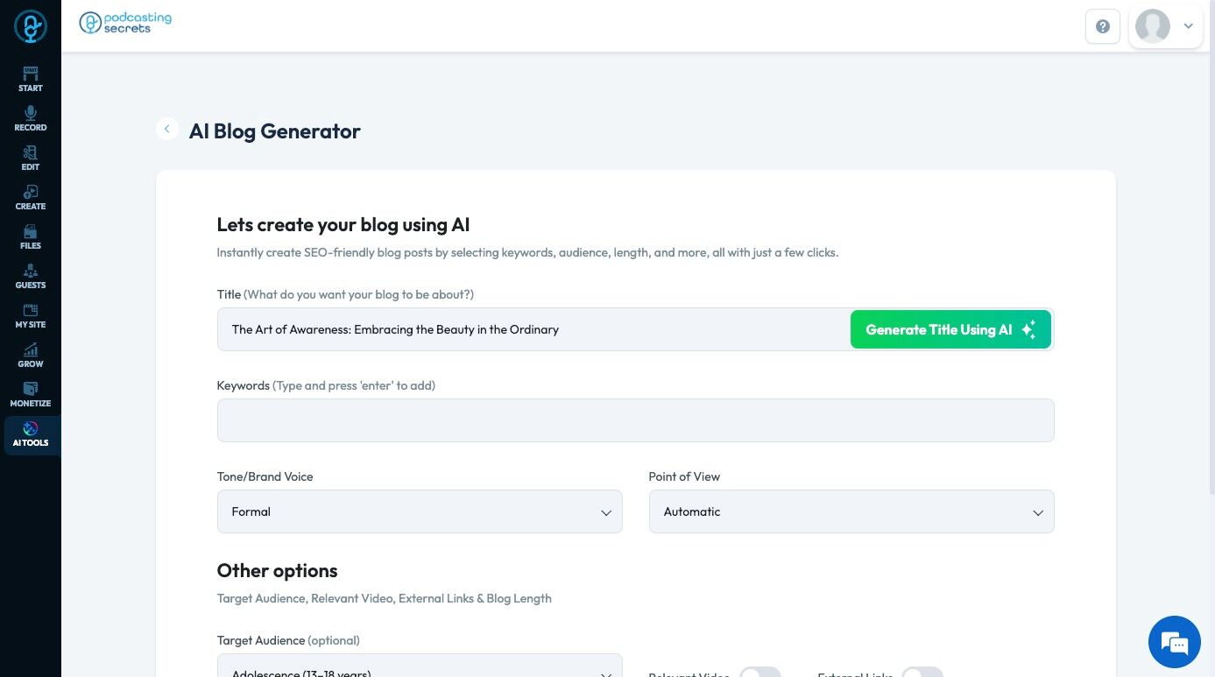Screen dimensions: 1215x677
Task: Open the live chat widget
Action: coord(1174,642)
